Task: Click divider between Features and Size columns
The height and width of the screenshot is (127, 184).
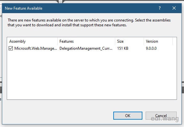Action: (x=115, y=41)
